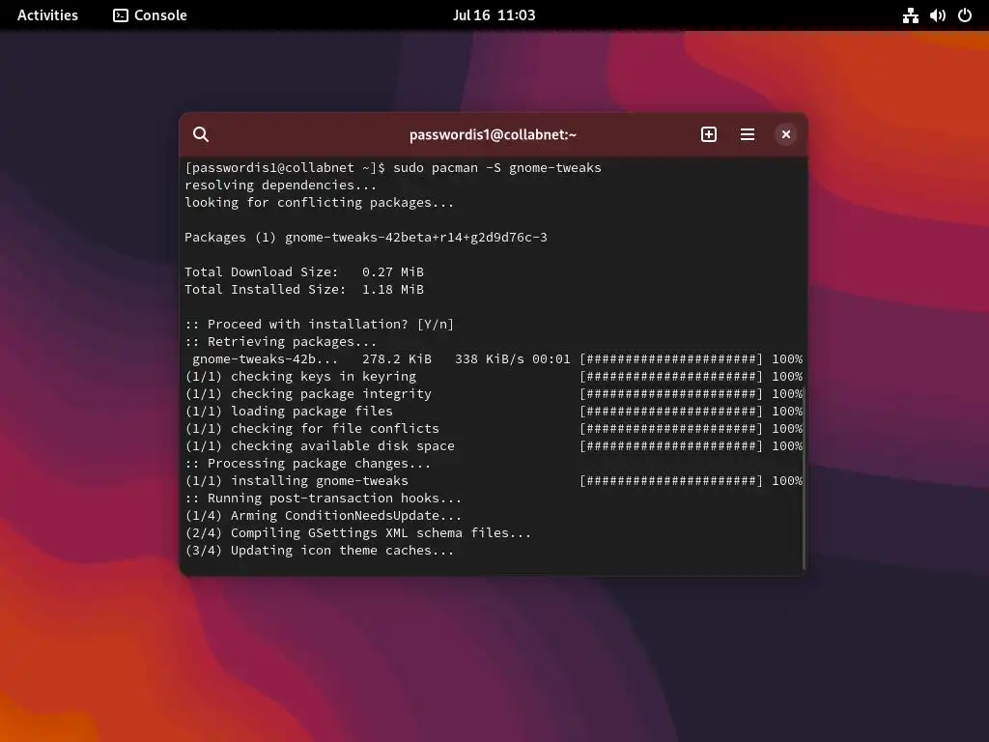Open the Console app menu in top bar
The height and width of the screenshot is (742, 989).
click(x=150, y=15)
